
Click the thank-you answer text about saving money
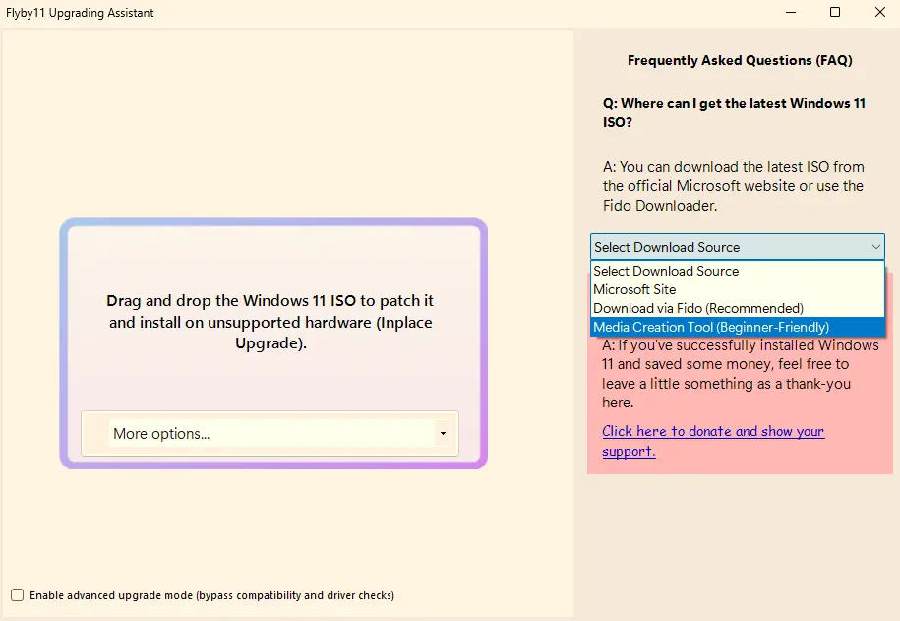(x=741, y=373)
